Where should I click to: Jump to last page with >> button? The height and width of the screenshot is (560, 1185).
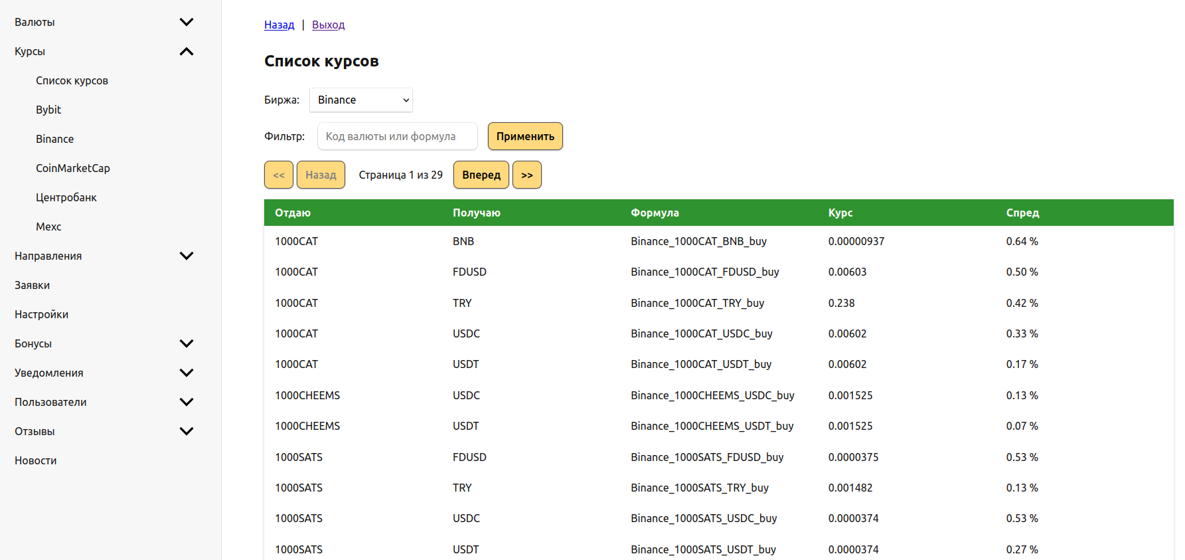click(x=527, y=175)
